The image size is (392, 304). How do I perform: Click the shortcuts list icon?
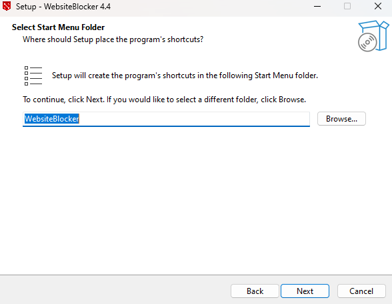pos(33,75)
